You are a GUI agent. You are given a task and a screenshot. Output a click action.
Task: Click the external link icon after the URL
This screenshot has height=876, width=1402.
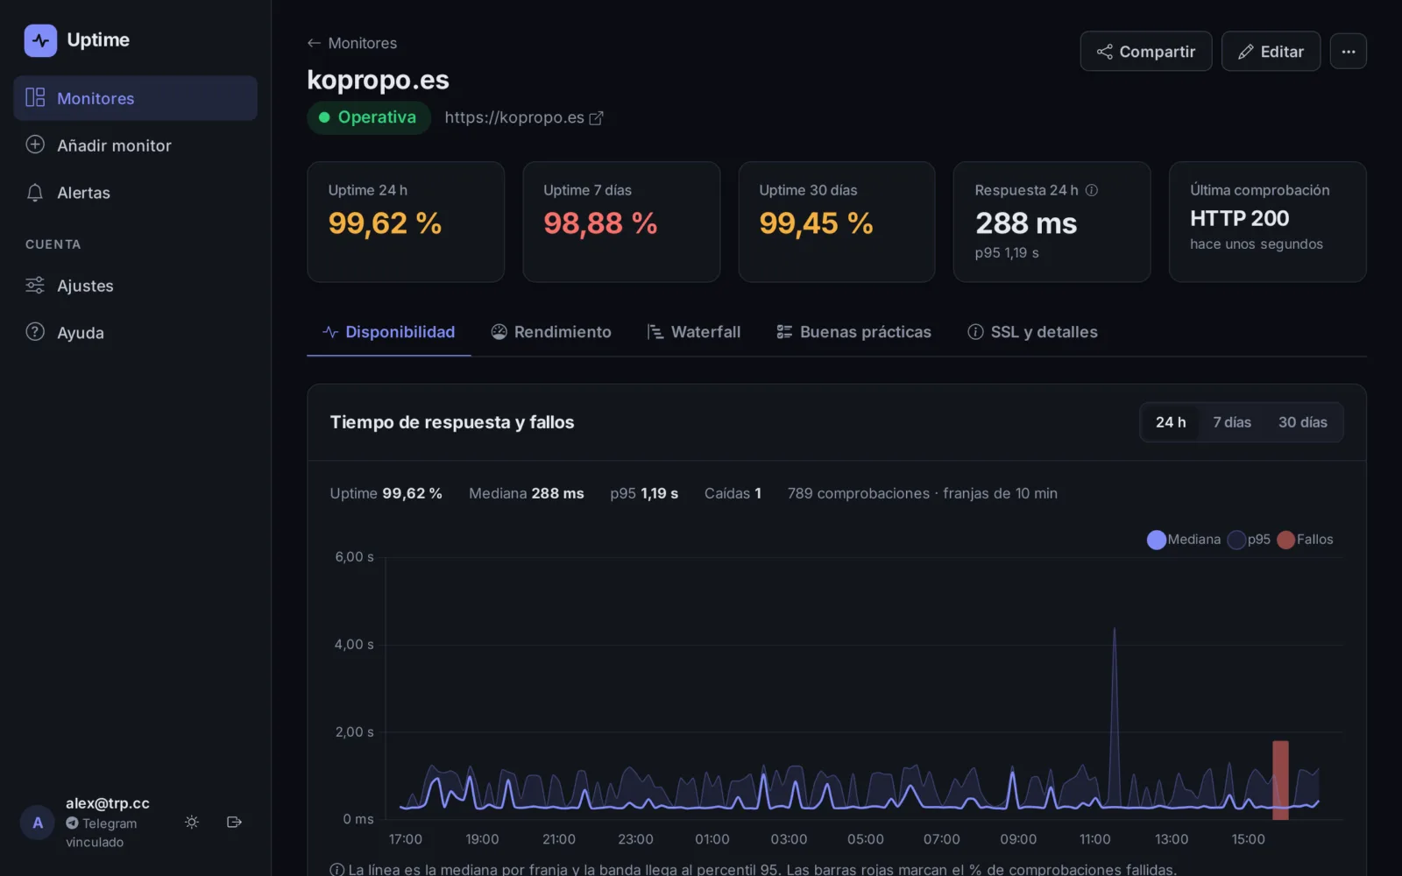point(596,118)
